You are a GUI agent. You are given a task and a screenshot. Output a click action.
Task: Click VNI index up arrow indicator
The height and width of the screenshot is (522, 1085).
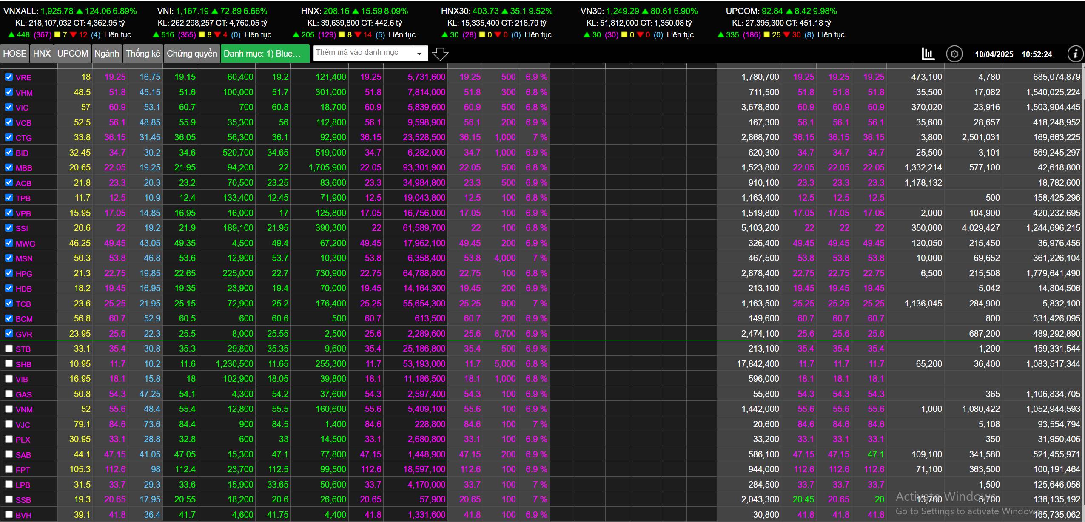214,11
